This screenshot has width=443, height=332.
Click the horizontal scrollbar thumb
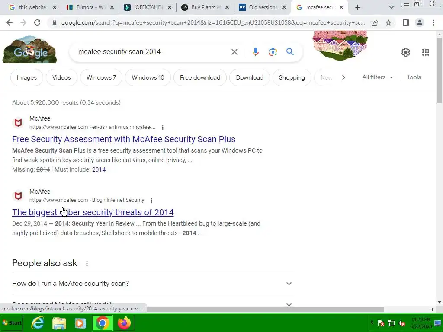265,310
